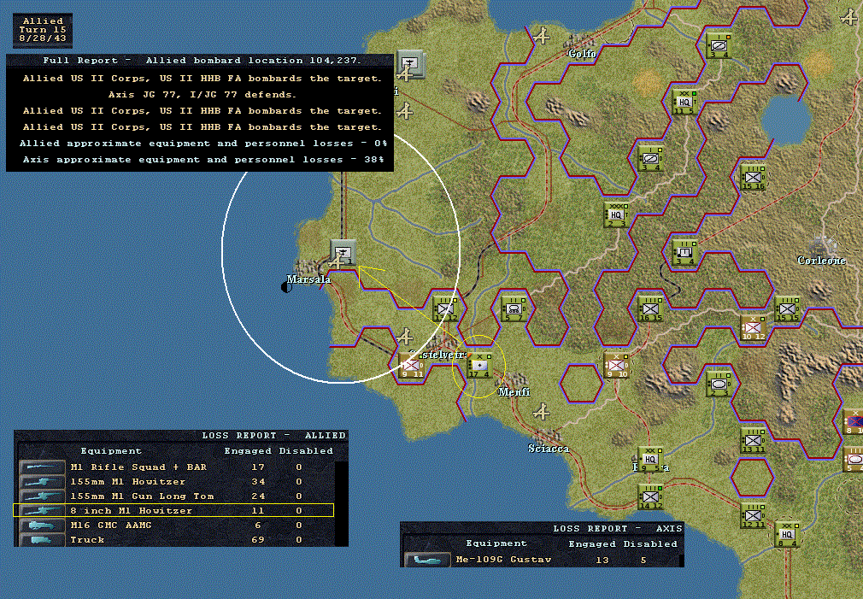Click the 'Axis JG 77, I/JG 77 defends' line
This screenshot has width=863, height=599.
coord(202,95)
